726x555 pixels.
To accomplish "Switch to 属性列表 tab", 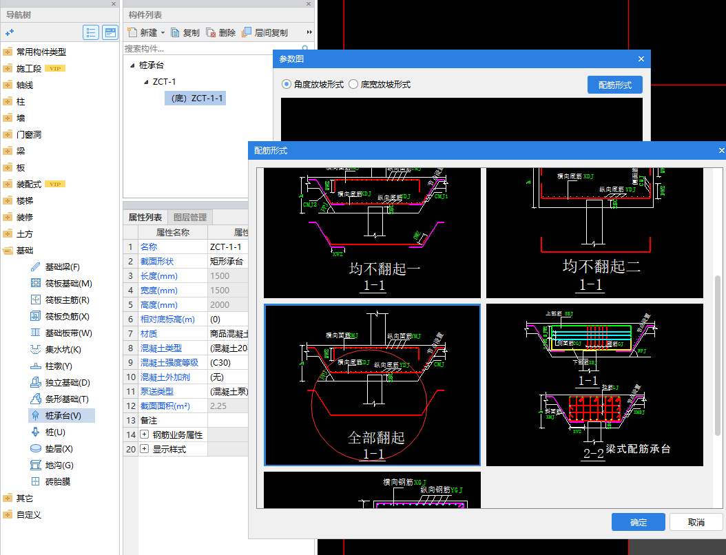I will [x=145, y=217].
